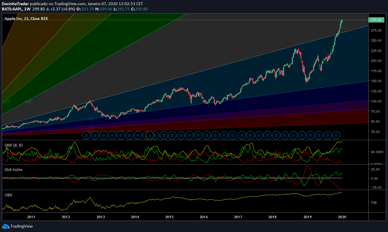Image resolution: width=388 pixels, height=232 pixels.
Task: Click the OBV indicator label
Action: tap(9, 195)
